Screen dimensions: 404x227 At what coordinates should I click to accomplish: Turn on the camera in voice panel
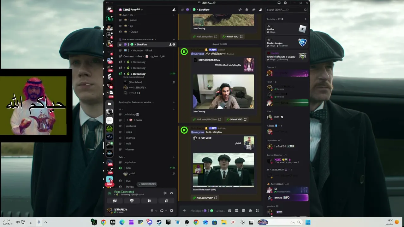tap(115, 201)
